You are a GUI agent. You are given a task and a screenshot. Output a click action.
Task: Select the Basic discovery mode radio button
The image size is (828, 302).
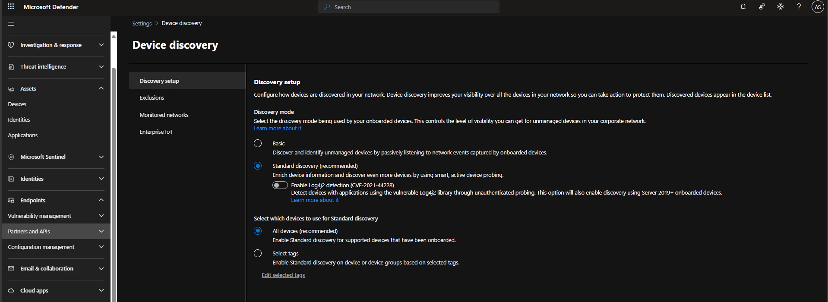(x=258, y=143)
